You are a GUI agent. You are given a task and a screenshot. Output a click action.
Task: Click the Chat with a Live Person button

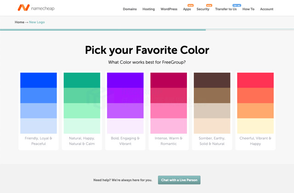tap(179, 180)
